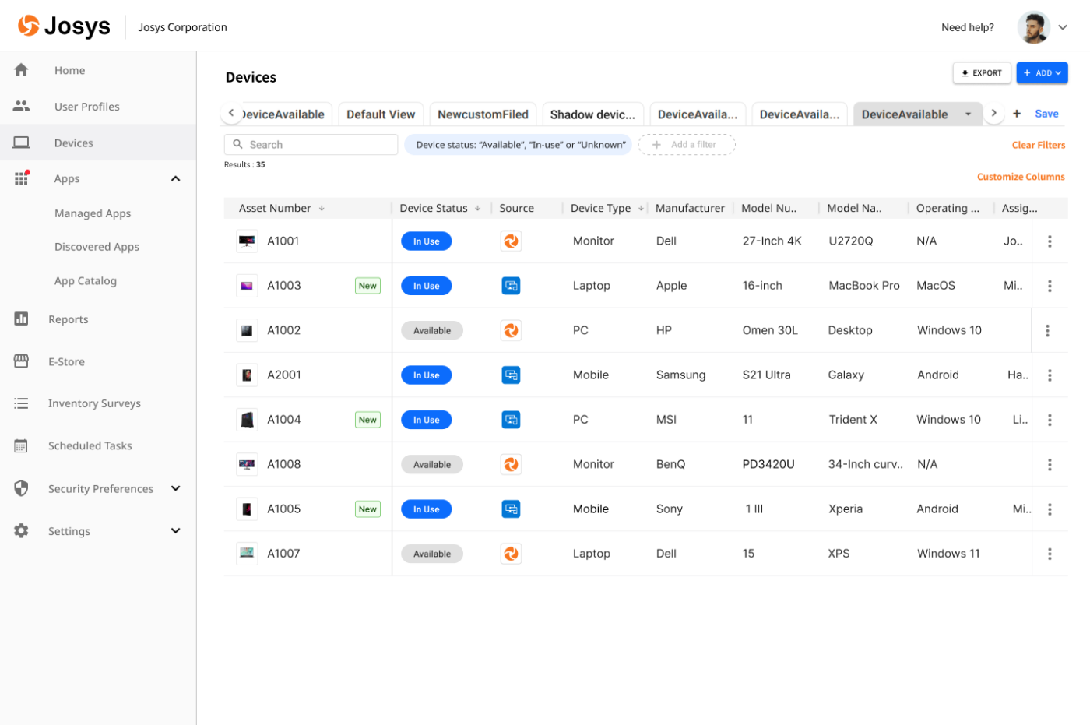Image resolution: width=1090 pixels, height=725 pixels.
Task: Click the Reports chart icon
Action: click(x=21, y=319)
